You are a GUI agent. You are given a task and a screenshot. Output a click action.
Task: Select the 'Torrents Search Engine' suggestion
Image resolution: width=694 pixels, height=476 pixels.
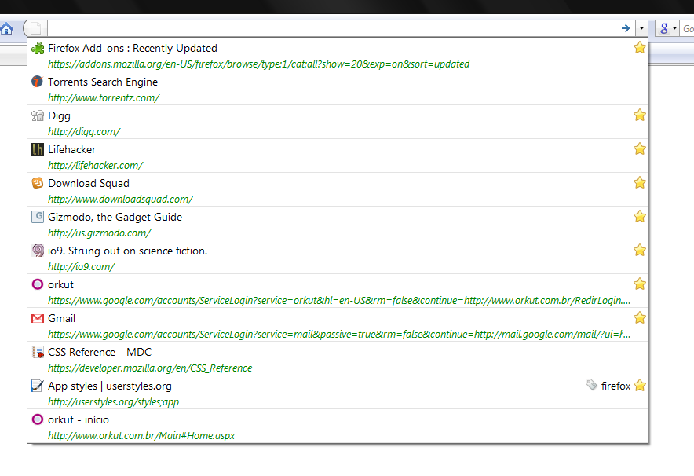point(103,82)
